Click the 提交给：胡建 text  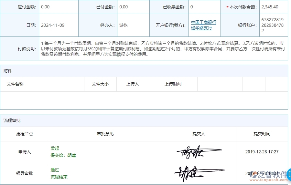63,155
